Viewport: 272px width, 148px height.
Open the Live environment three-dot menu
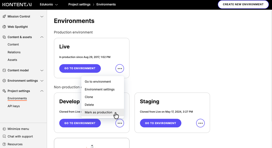pyautogui.click(x=120, y=69)
